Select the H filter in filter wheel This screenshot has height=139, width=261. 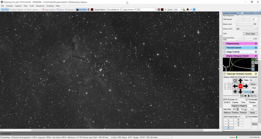tap(228, 125)
